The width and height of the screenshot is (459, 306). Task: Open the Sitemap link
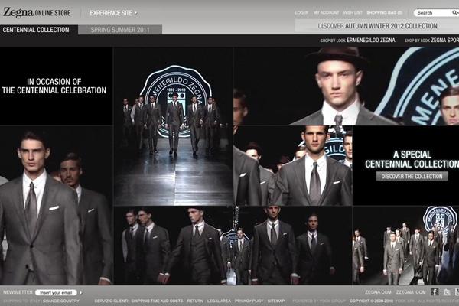coord(275,301)
